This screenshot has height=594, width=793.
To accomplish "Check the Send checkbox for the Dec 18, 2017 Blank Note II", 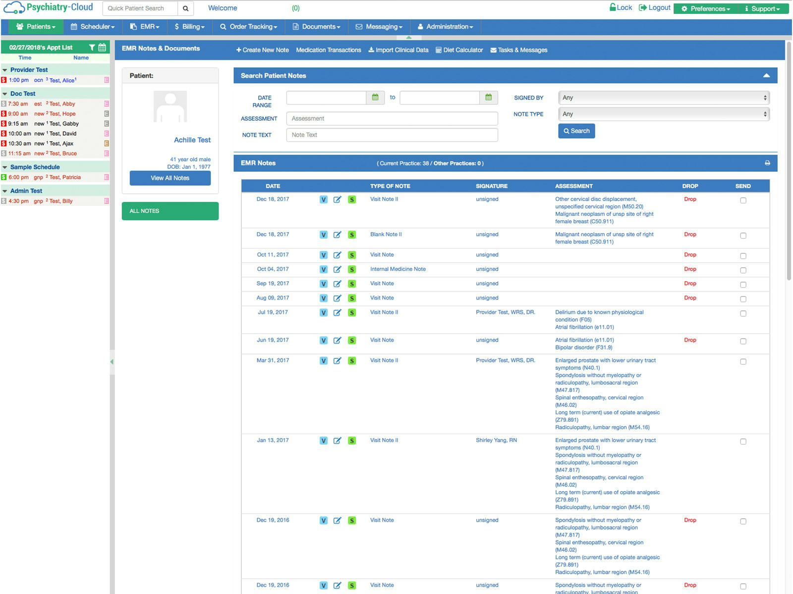I will [x=743, y=235].
